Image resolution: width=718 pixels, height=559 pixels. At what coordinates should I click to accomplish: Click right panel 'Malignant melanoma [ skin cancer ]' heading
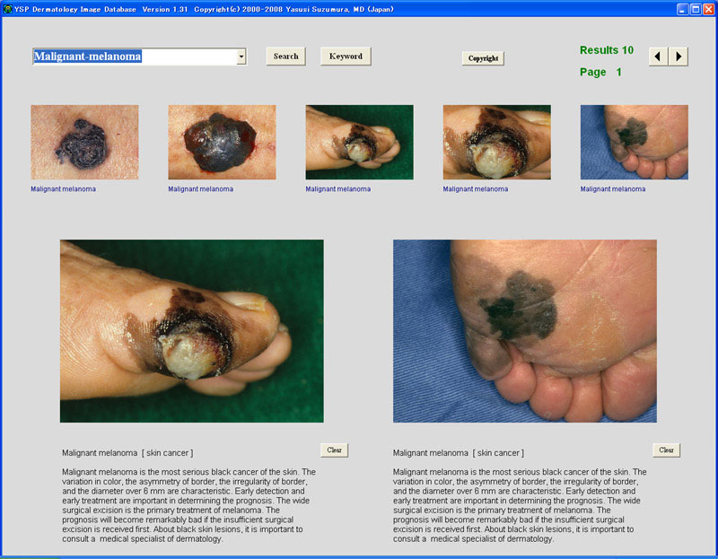459,453
